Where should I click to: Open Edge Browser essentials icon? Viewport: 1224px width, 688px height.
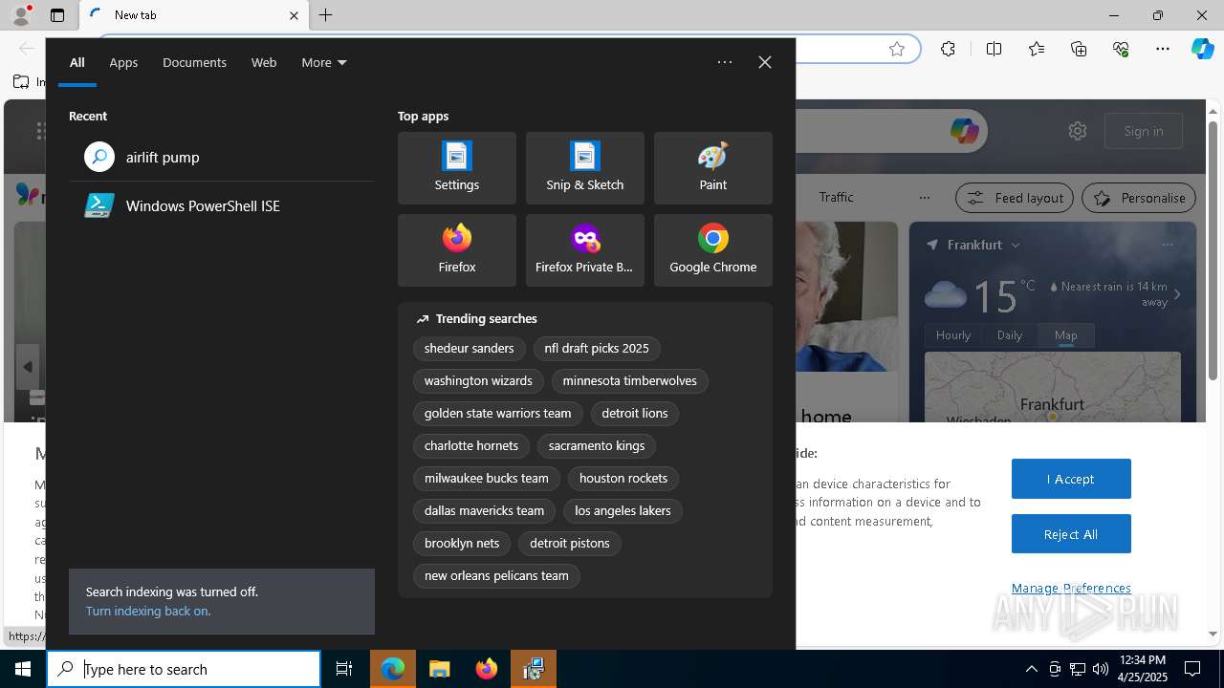click(x=1121, y=49)
